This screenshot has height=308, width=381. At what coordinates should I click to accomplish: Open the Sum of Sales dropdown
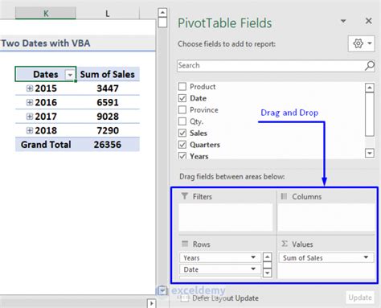point(366,257)
